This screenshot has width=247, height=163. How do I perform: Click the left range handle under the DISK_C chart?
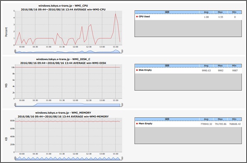click(x=15, y=105)
